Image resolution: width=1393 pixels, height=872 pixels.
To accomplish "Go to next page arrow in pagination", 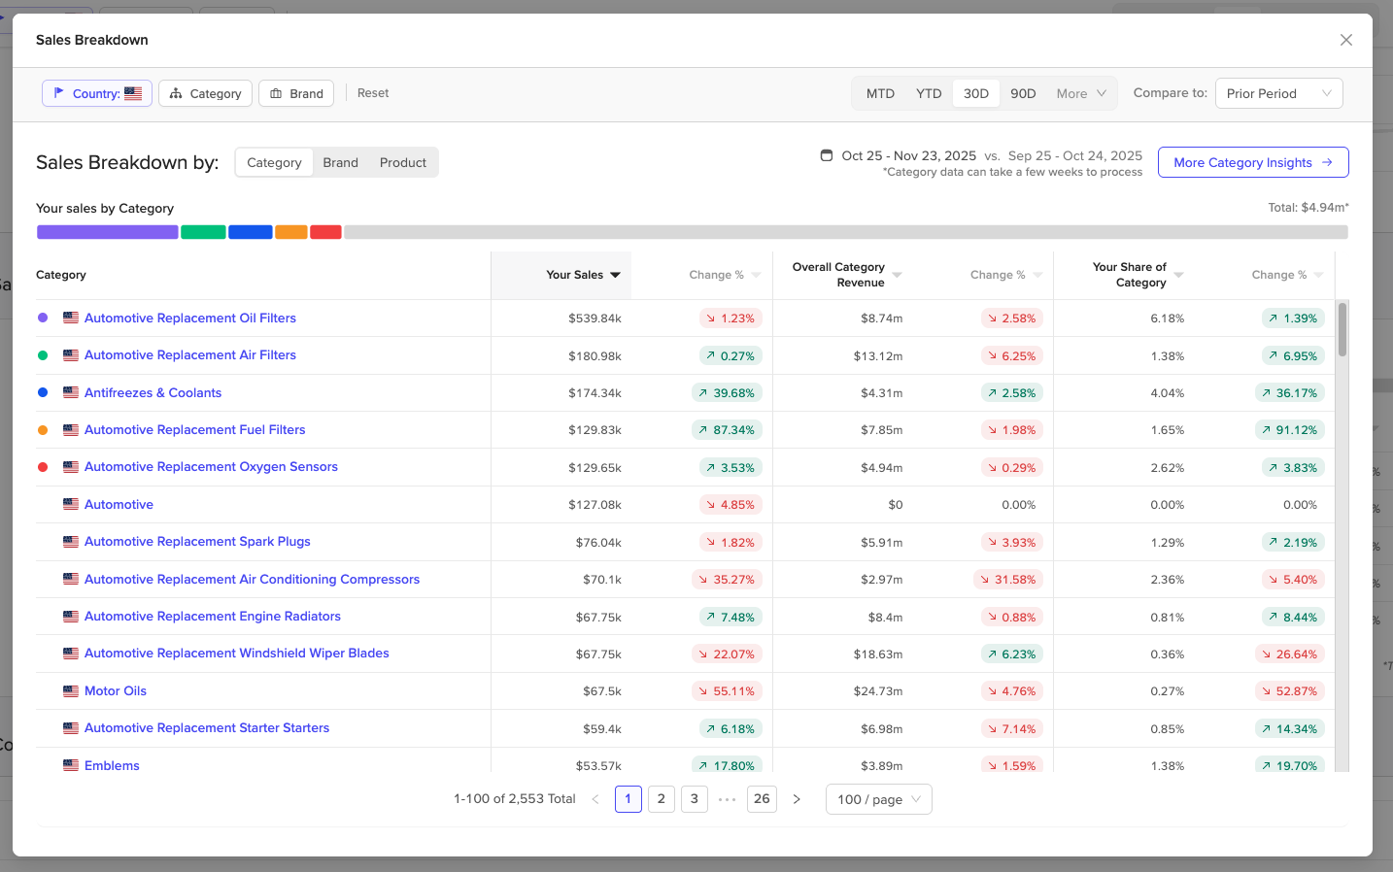I will pyautogui.click(x=797, y=799).
